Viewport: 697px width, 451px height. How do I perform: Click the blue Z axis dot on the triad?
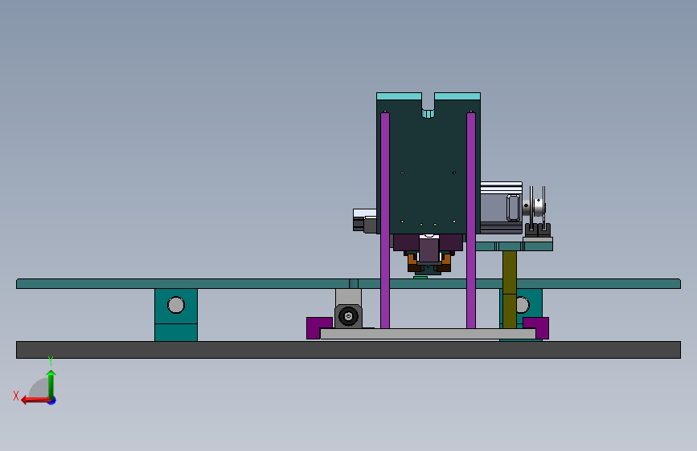[52, 401]
